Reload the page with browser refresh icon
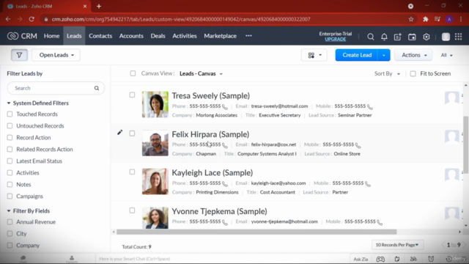 point(32,19)
